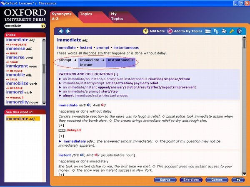The height and width of the screenshot is (187, 250).
Task: Select immoral verb in the Index
Action: [x=19, y=92]
